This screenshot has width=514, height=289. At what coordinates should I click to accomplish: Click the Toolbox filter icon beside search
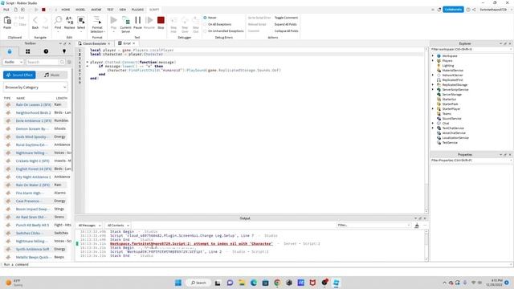[x=69, y=62]
